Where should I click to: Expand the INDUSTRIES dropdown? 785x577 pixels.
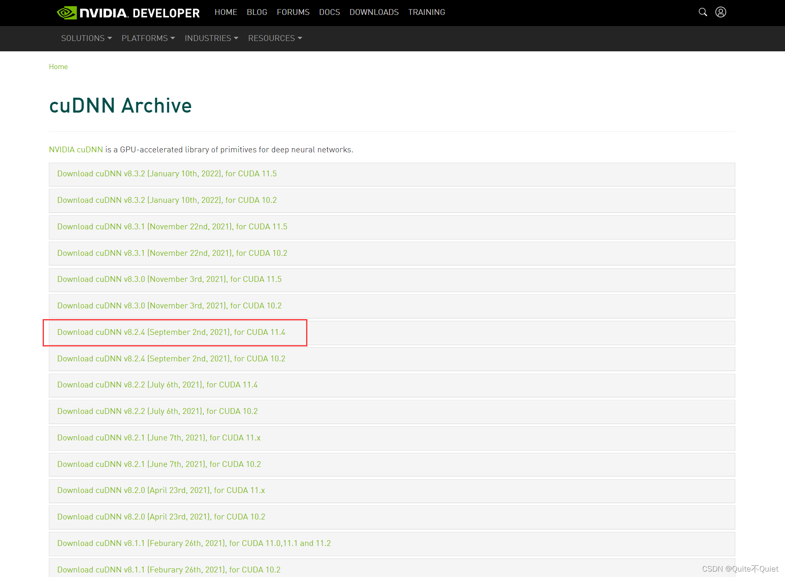[x=212, y=38]
